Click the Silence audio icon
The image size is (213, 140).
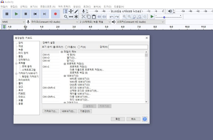[x=104, y=17]
